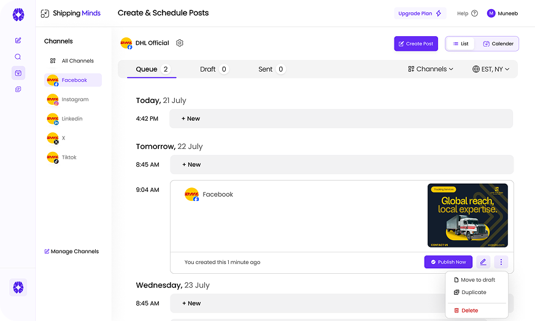Expand the Channels filter dropdown
The image size is (535, 321).
[x=431, y=69]
